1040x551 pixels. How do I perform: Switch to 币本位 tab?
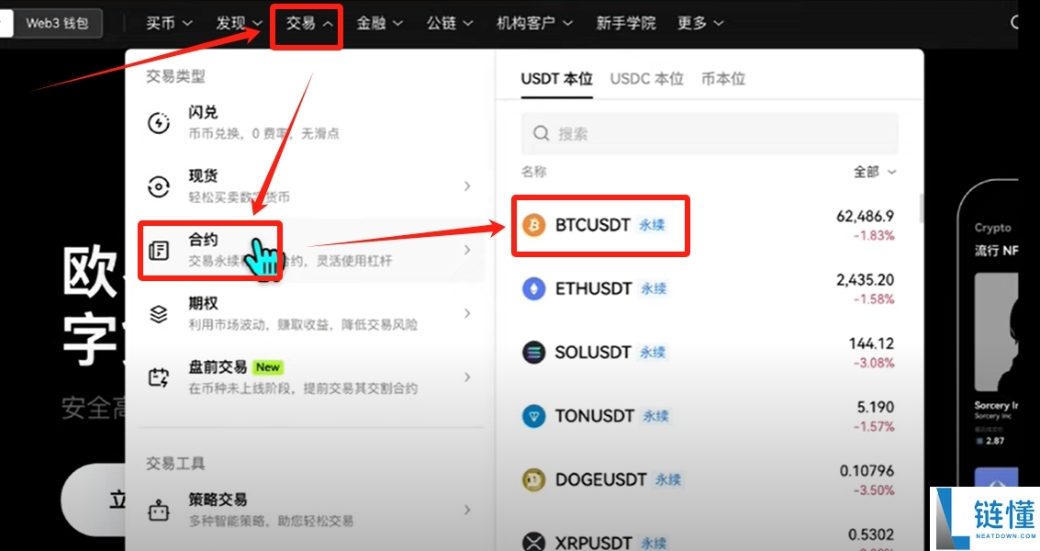pos(723,79)
